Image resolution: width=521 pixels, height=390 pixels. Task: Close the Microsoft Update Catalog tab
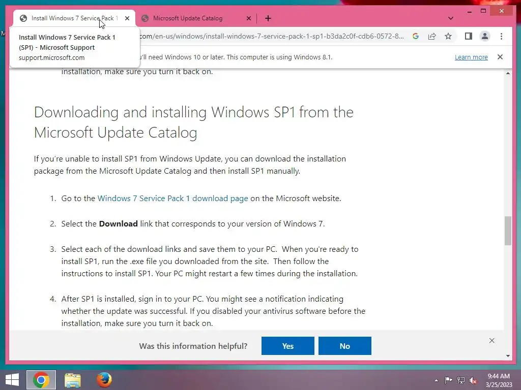tap(248, 18)
